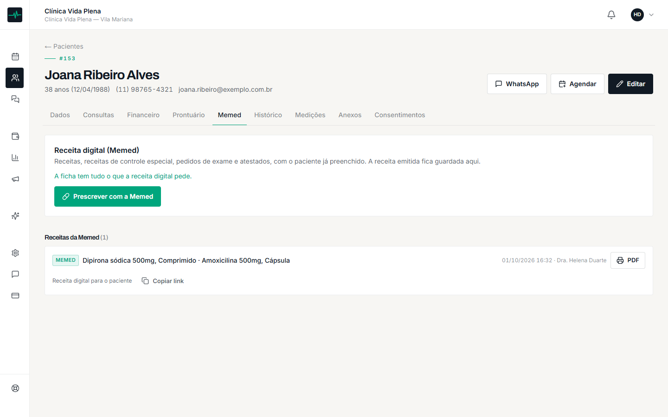Screen dimensions: 668x417
Task: Click the email joana.ribeiro@exemplo.com.br
Action: (225, 89)
